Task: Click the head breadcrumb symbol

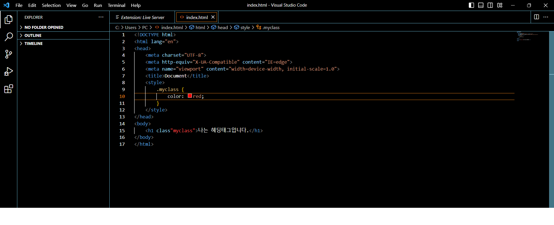Action: 220,27
